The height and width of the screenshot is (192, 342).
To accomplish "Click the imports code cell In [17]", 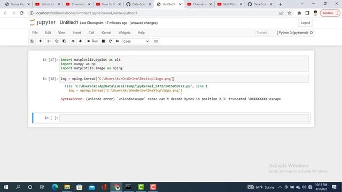I will coord(184,64).
